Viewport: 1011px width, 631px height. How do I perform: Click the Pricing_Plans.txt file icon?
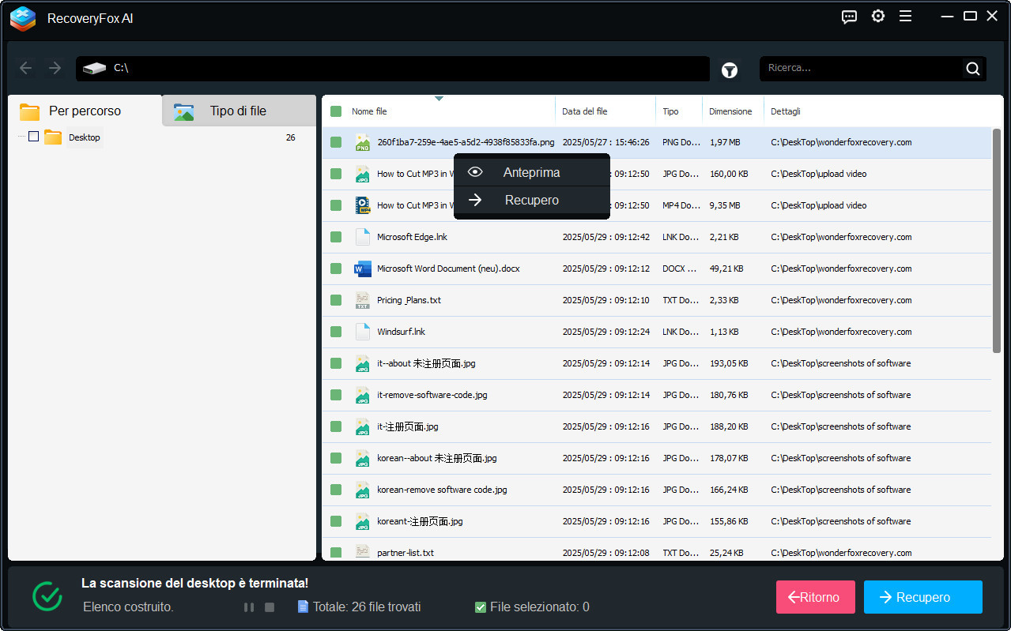point(363,300)
